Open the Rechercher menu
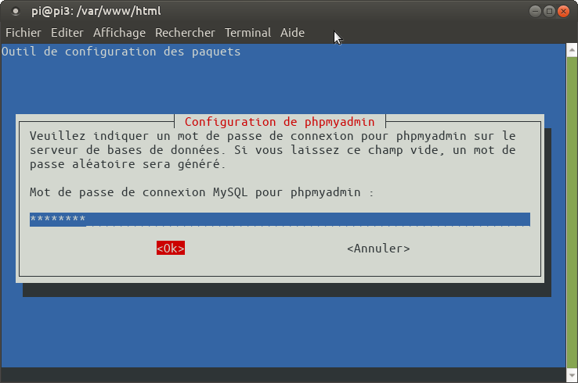This screenshot has width=578, height=383. [185, 33]
